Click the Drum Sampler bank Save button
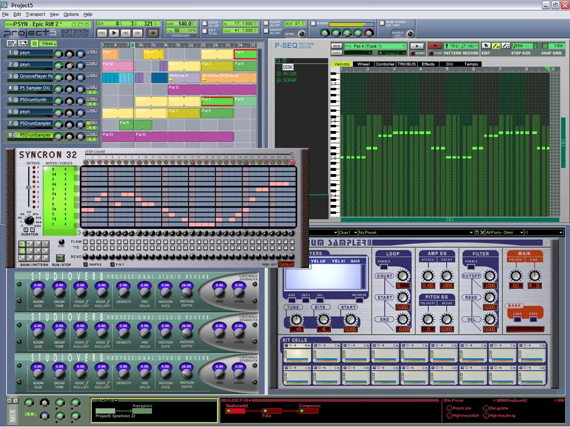 (x=533, y=319)
